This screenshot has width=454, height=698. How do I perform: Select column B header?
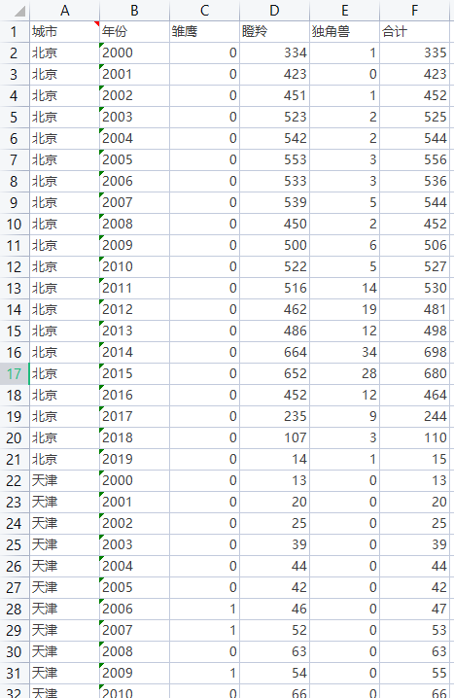[134, 11]
